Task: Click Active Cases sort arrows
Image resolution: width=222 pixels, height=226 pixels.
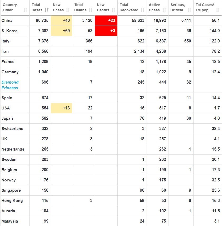Action: click(x=164, y=10)
